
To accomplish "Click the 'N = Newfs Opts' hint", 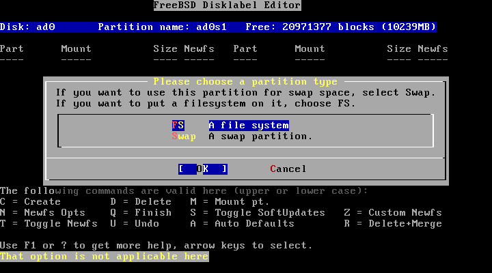I will [x=42, y=213].
